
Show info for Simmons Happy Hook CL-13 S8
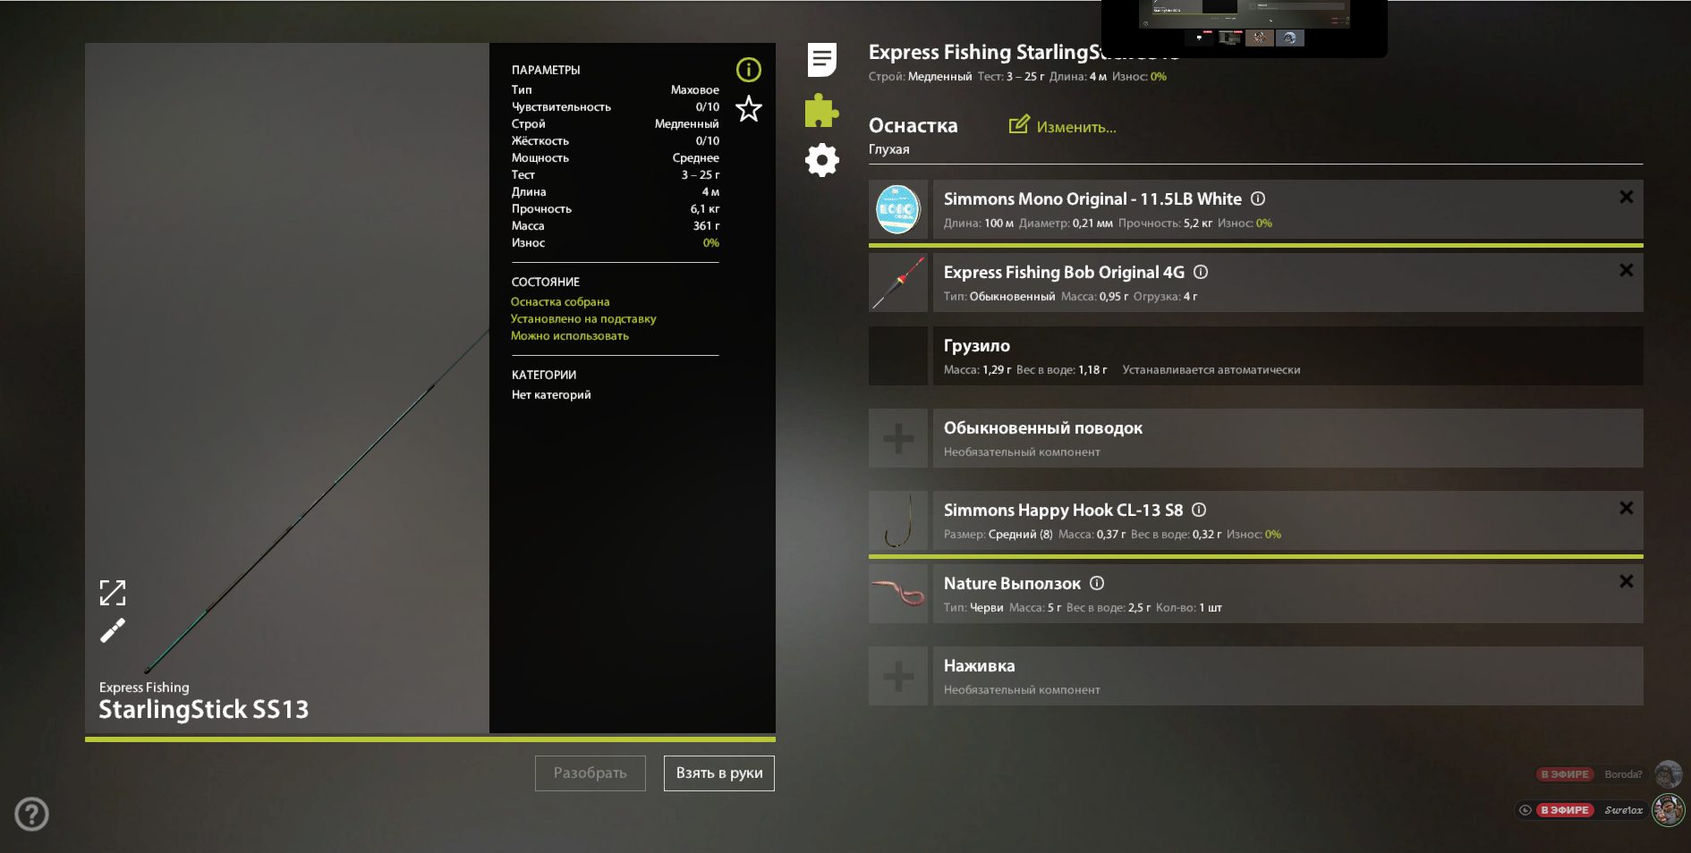[1199, 510]
